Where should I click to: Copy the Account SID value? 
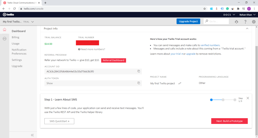(139, 71)
